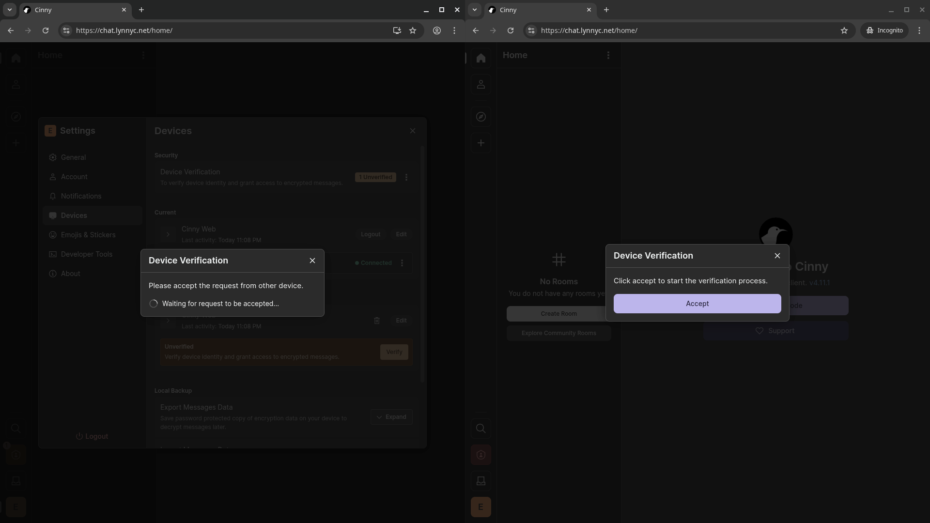This screenshot has width=930, height=523.
Task: Click the 1 Unverified badge under Device Verification
Action: point(375,177)
